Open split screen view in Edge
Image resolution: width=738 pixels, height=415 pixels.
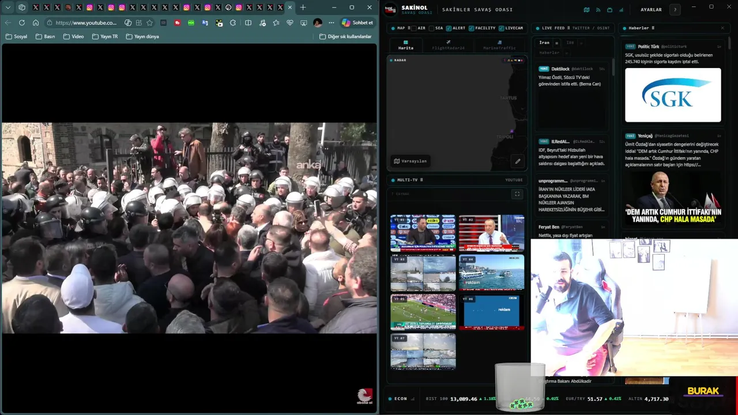248,22
